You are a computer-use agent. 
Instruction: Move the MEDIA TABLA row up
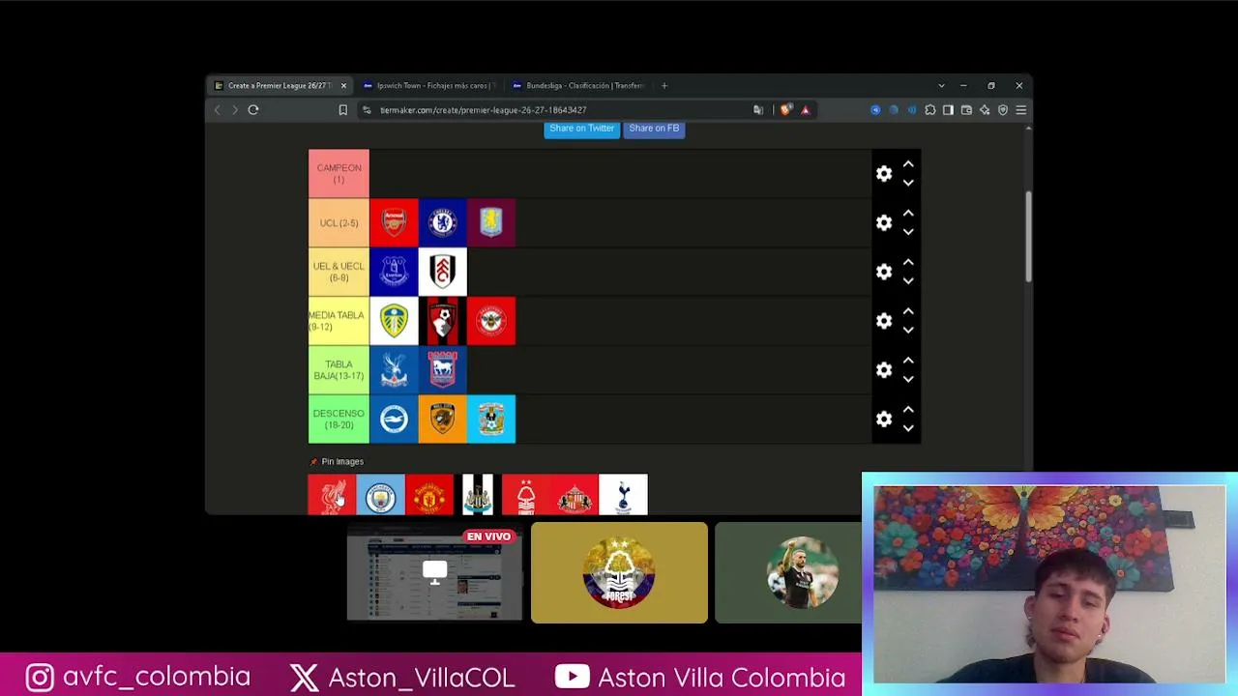coord(908,311)
